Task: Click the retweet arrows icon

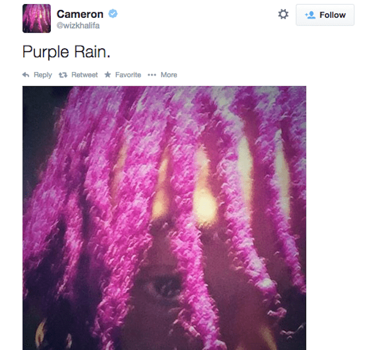Action: [63, 75]
